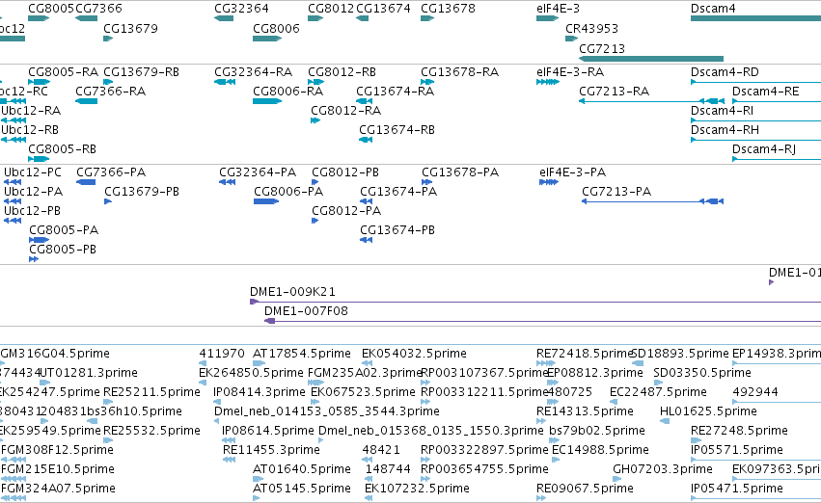Click the long CG7213 gene bar
This screenshot has width=821, height=503.
pos(651,59)
